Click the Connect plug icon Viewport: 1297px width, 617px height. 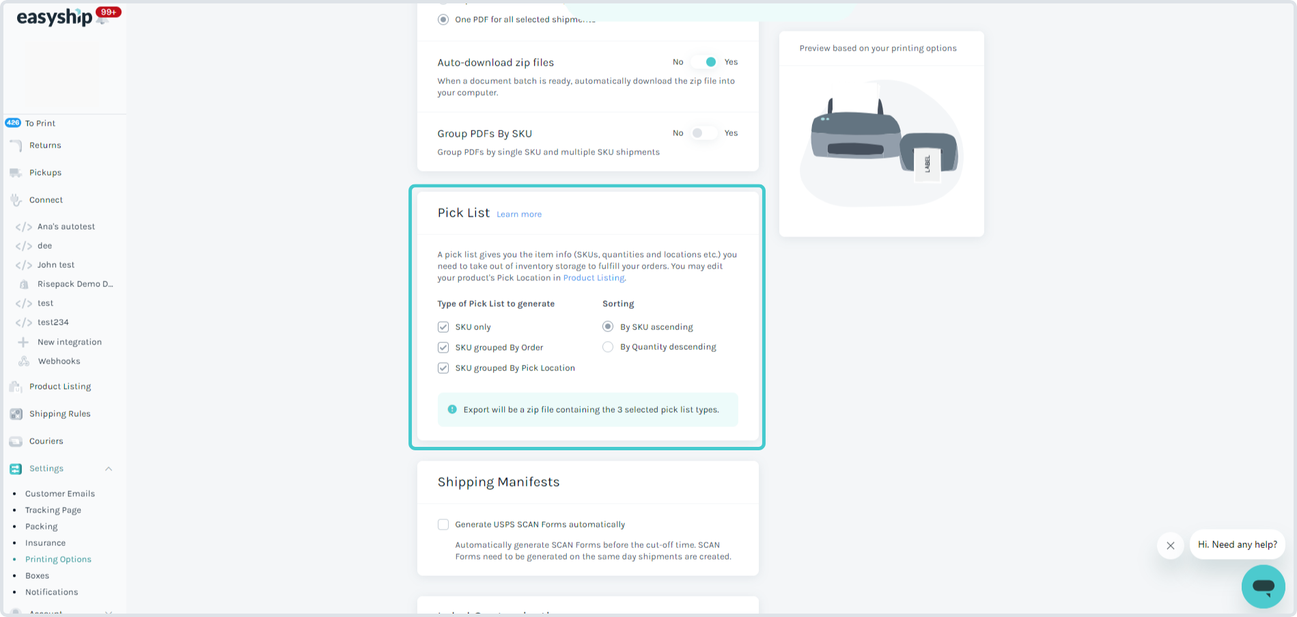pyautogui.click(x=16, y=200)
